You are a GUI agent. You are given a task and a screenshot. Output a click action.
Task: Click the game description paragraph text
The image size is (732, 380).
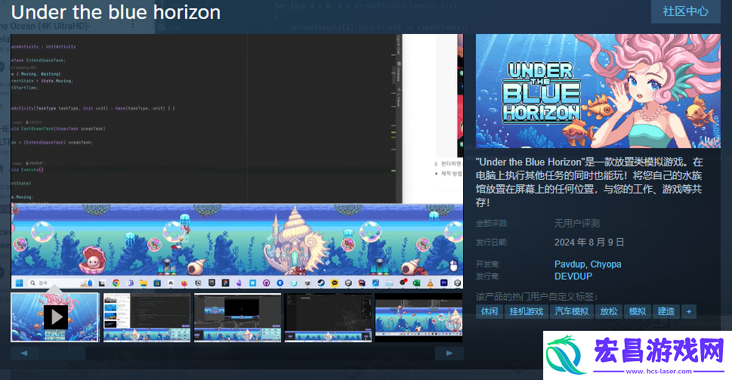[589, 182]
